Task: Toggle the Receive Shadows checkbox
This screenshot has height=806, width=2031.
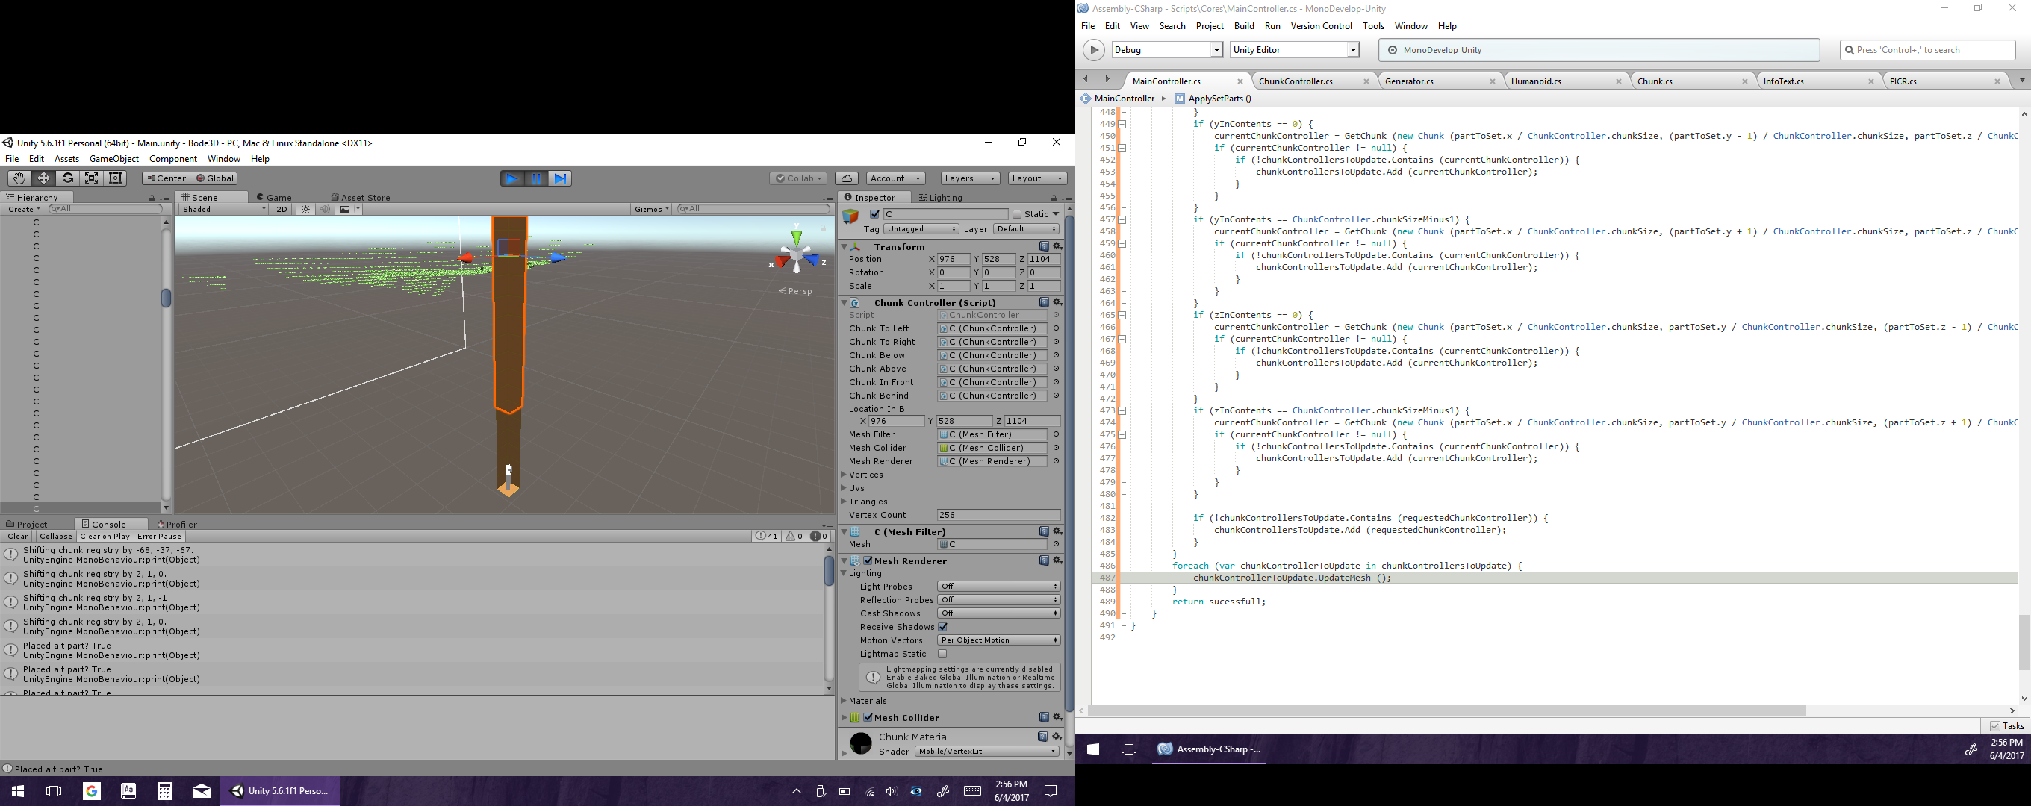Action: pos(943,627)
